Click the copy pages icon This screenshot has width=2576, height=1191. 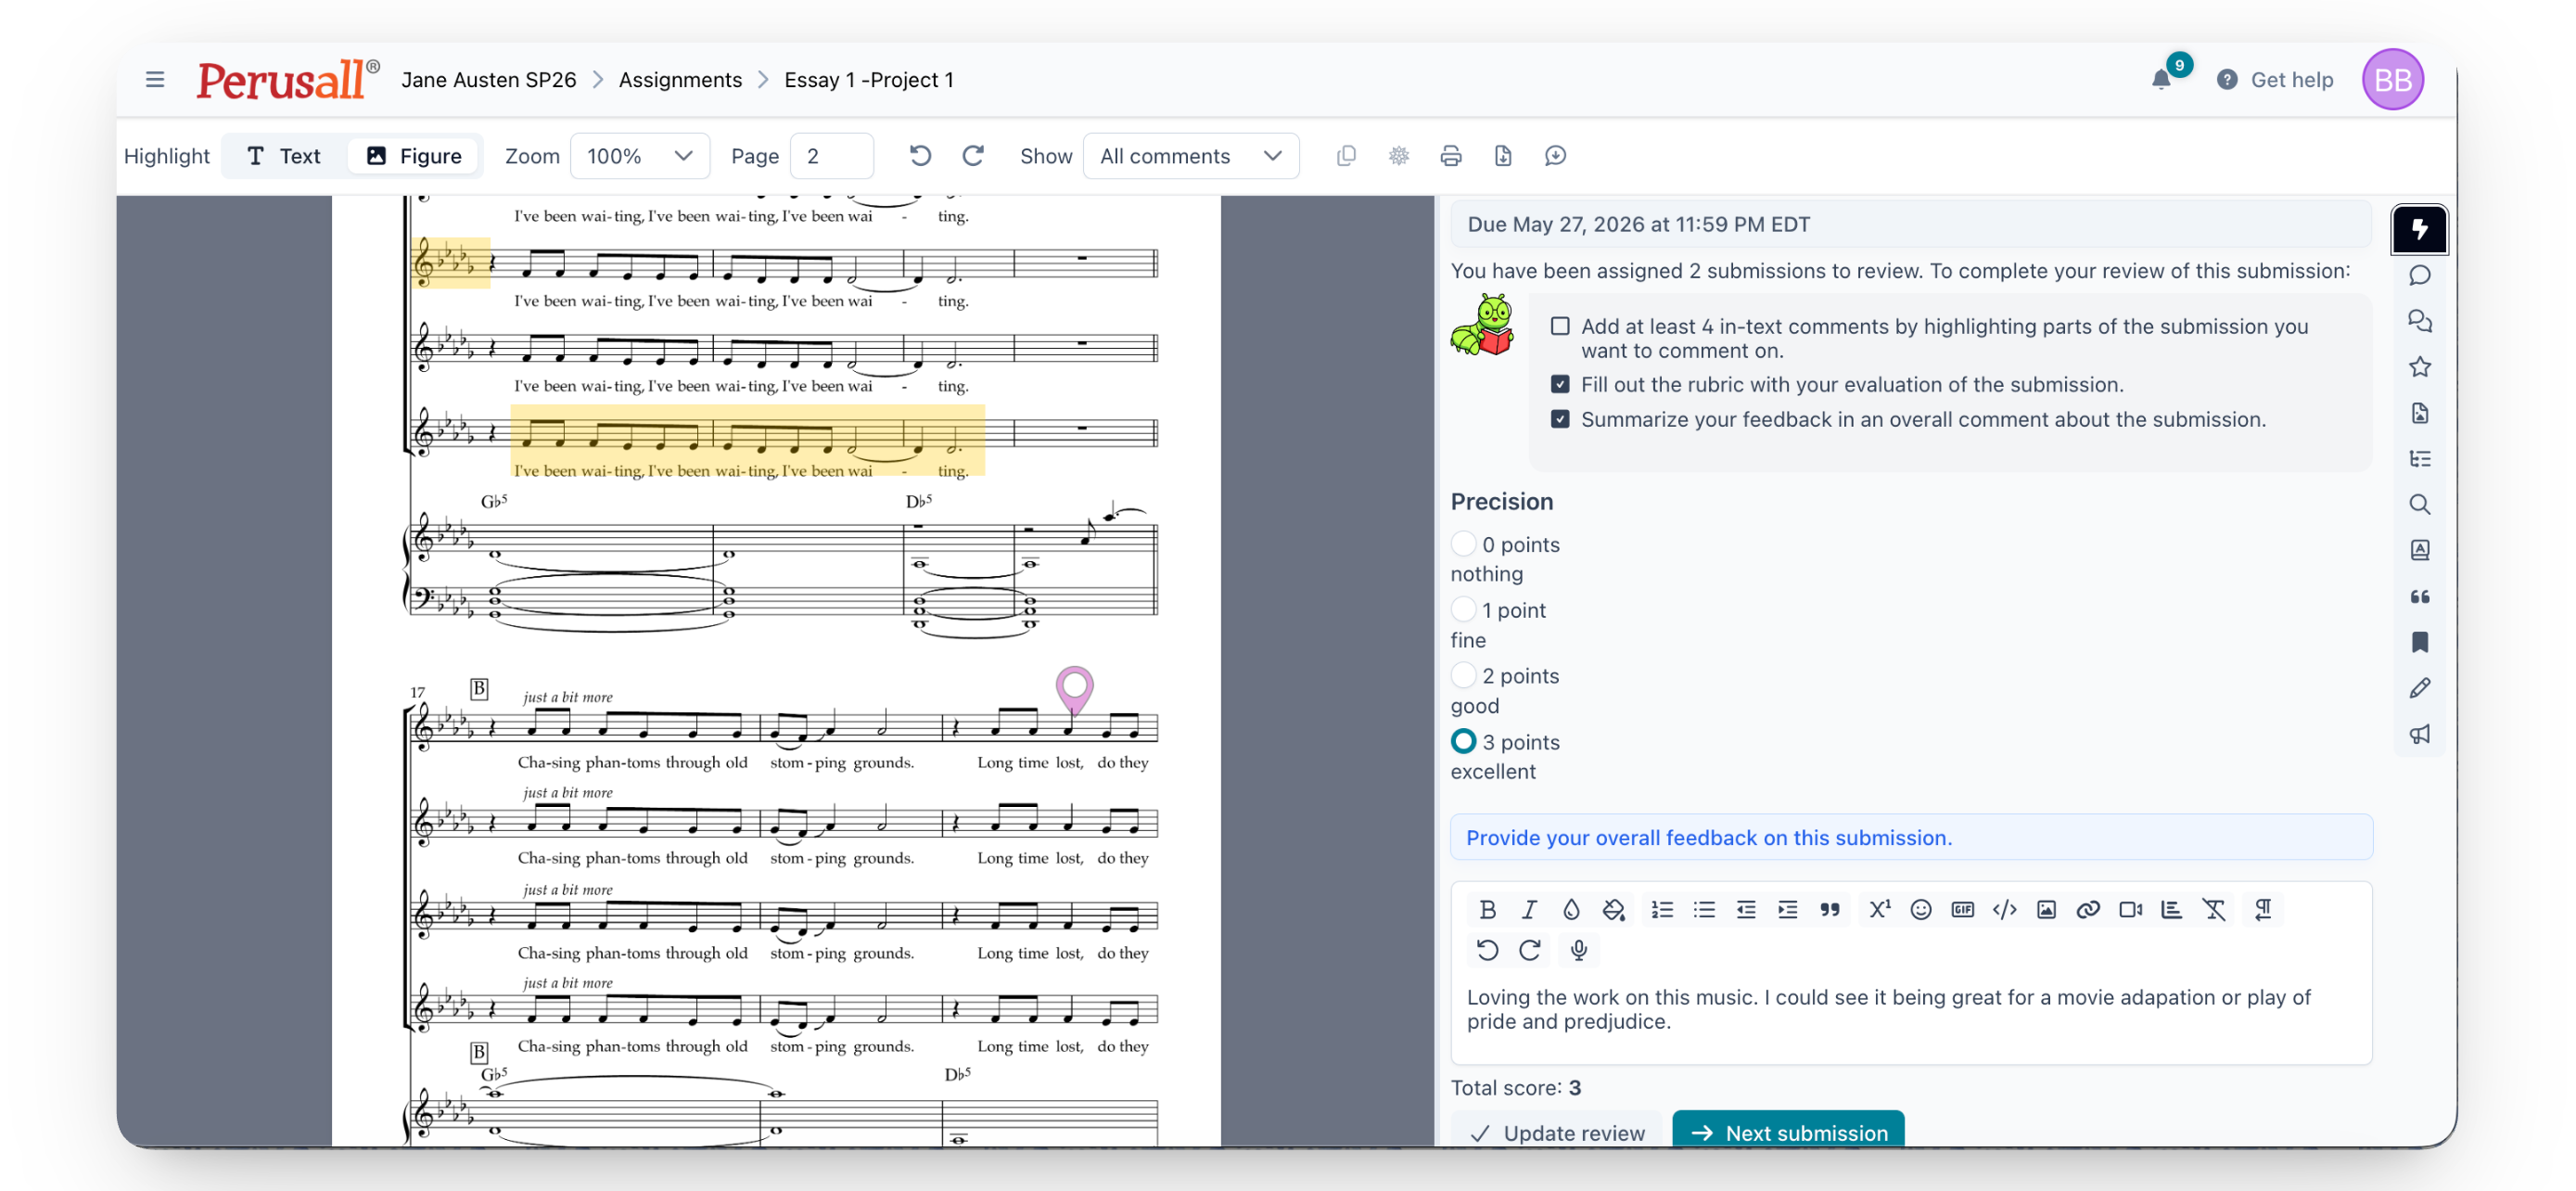[x=1346, y=156]
